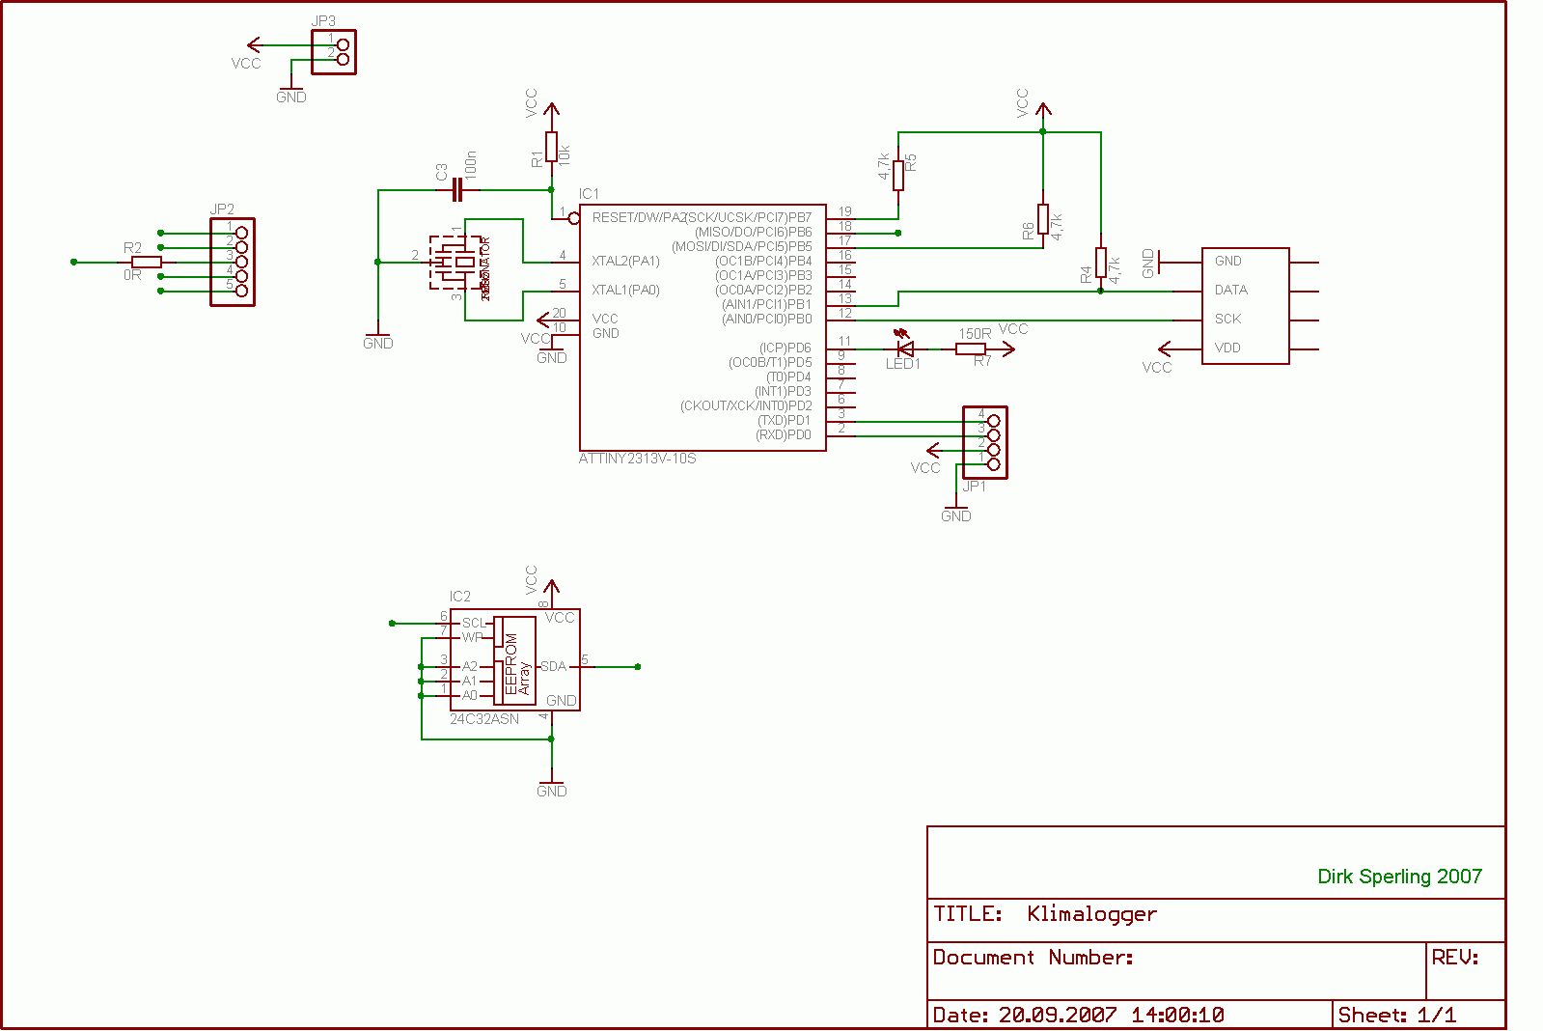Image resolution: width=1543 pixels, height=1031 pixels.
Task: Select the R4 resistor symbol
Action: 1101,263
